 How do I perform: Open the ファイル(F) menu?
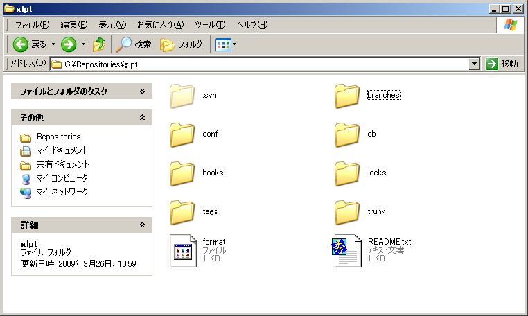32,24
